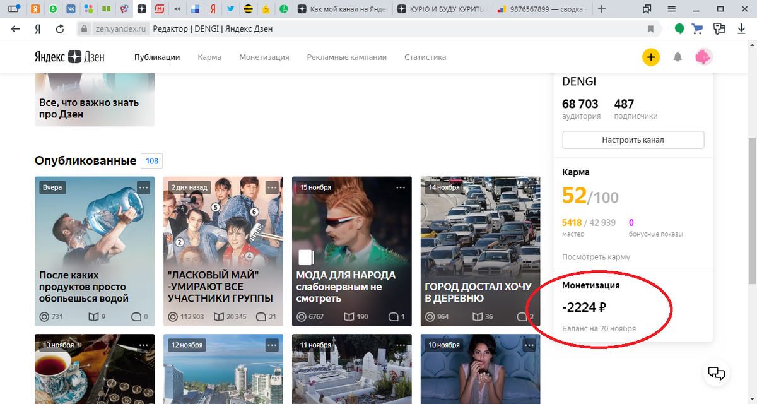Click the Опубликованные heading
Screen dimensions: 757x404
pyautogui.click(x=85, y=161)
